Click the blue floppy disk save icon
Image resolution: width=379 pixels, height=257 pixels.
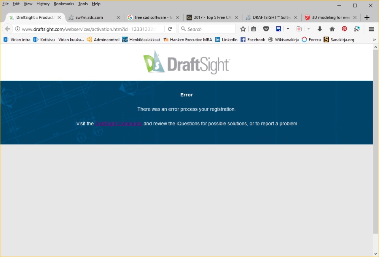point(278,29)
